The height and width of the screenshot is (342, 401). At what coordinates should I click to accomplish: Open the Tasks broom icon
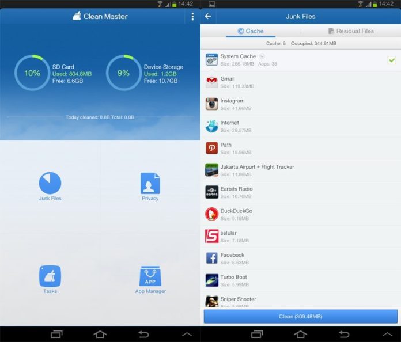pos(50,276)
